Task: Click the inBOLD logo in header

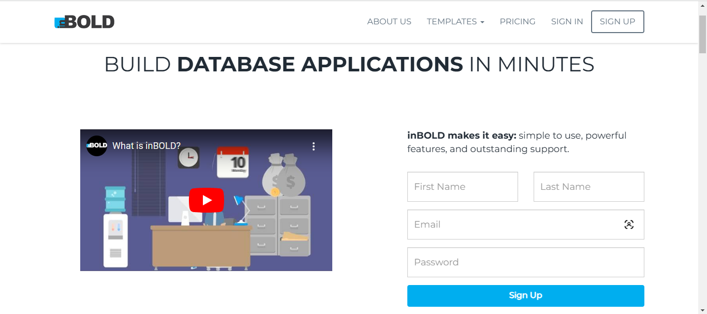Action: coord(84,22)
